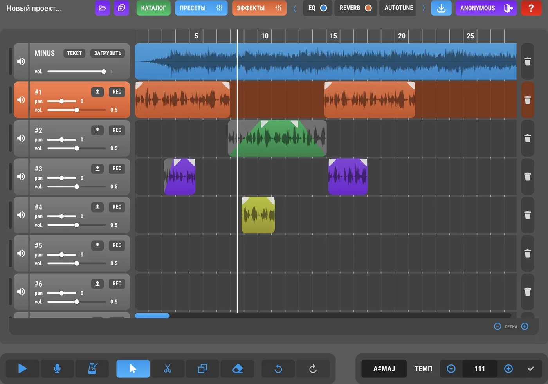The width and height of the screenshot is (548, 384).
Task: Redo the last action
Action: [313, 369]
